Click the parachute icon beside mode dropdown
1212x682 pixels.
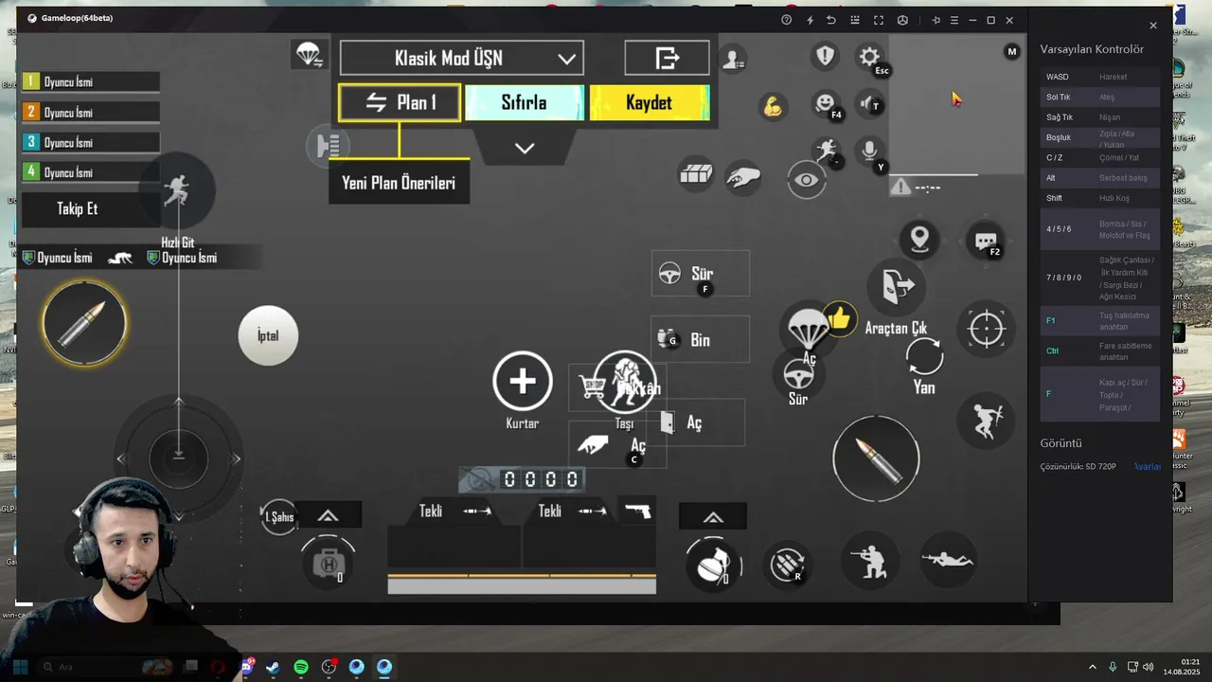309,55
